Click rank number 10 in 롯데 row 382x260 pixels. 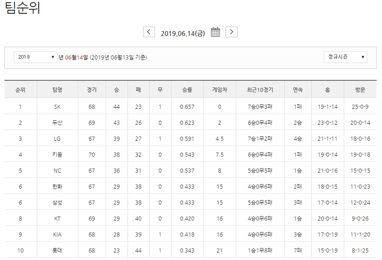click(x=20, y=251)
